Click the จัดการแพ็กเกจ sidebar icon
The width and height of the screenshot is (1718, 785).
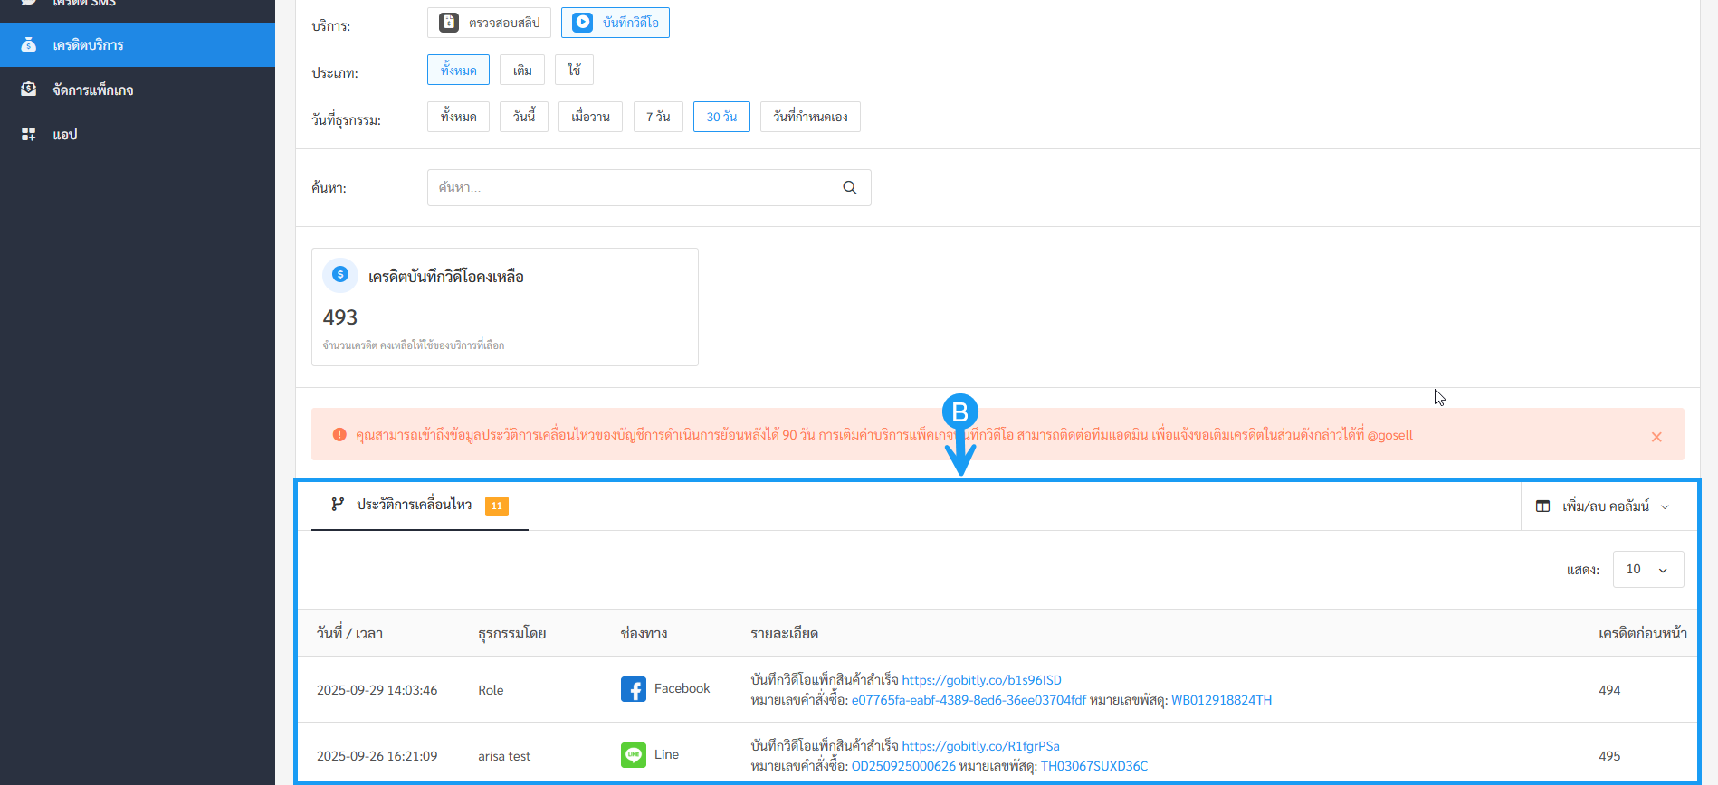point(29,90)
